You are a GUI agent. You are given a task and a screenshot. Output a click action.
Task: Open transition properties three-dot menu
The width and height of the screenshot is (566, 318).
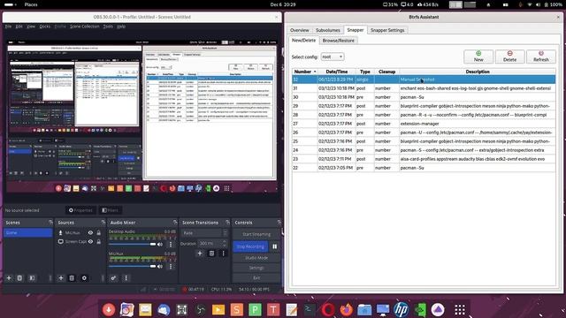(x=223, y=254)
